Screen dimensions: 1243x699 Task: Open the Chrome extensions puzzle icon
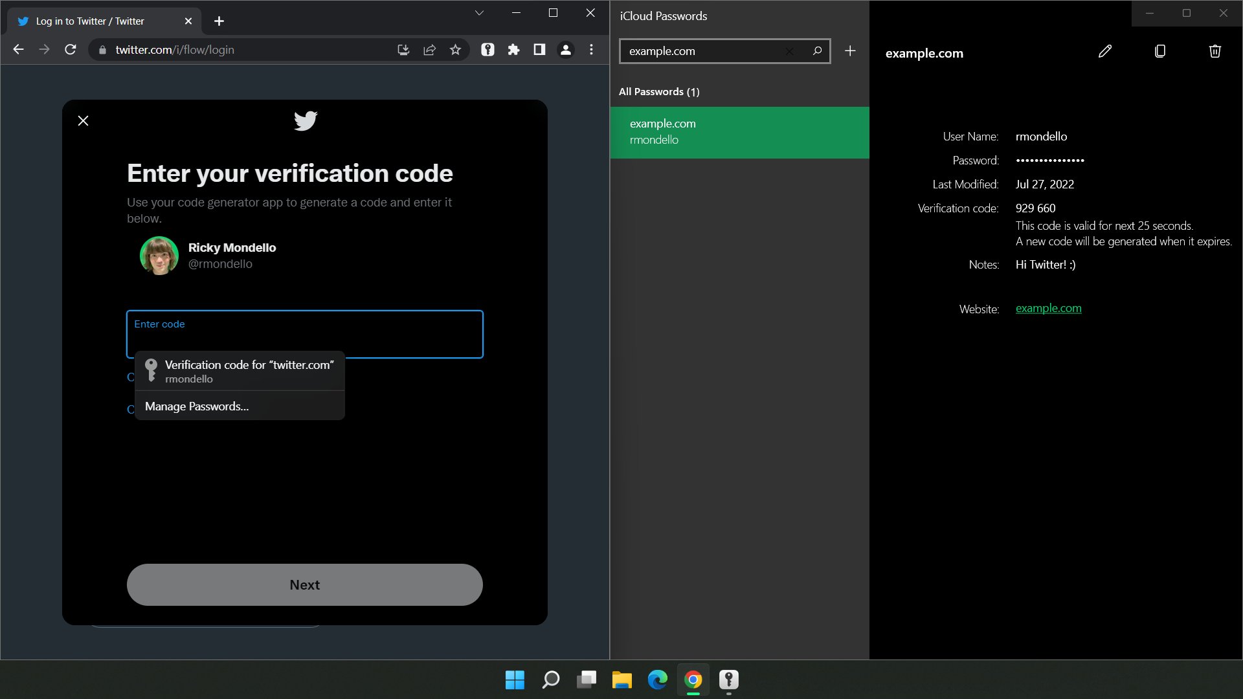[513, 50]
